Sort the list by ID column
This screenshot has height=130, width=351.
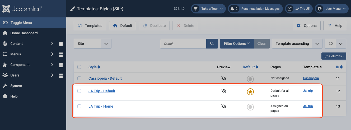[339, 67]
